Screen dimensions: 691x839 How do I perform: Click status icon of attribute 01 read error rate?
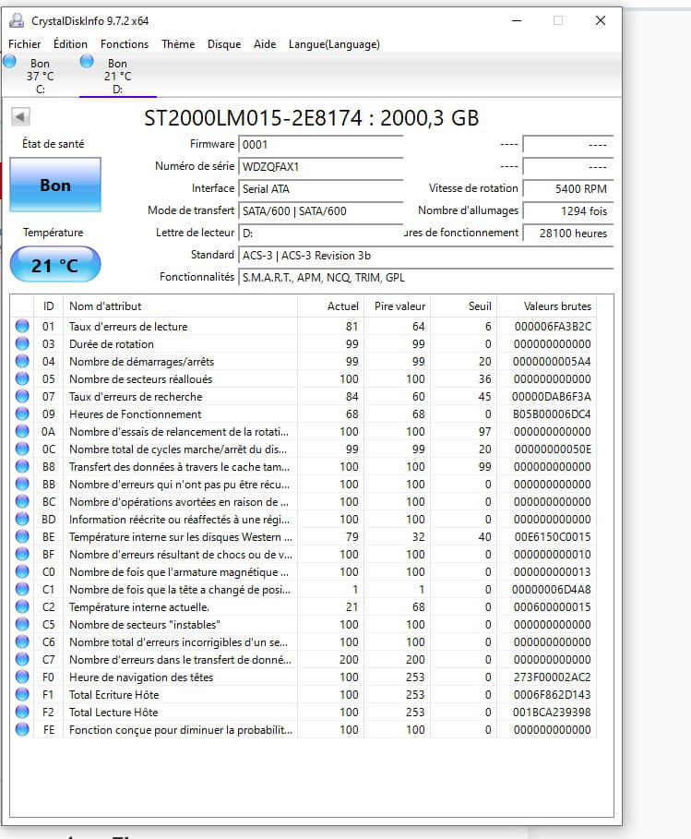pos(22,327)
